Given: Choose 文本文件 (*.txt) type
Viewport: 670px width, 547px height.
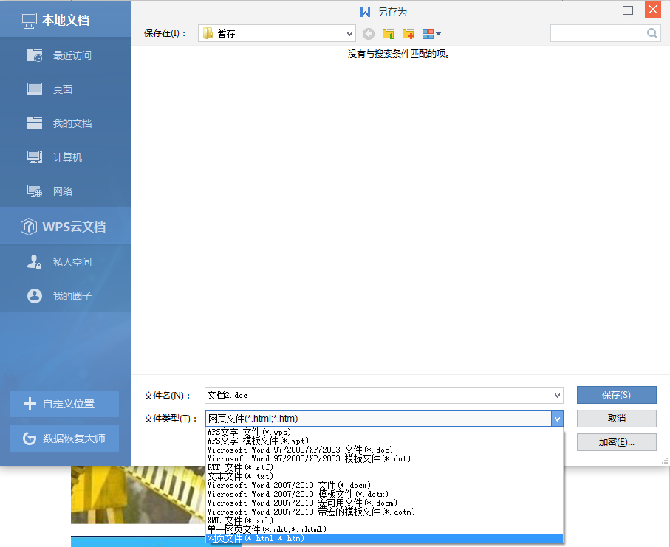Looking at the screenshot, I should click(385, 476).
